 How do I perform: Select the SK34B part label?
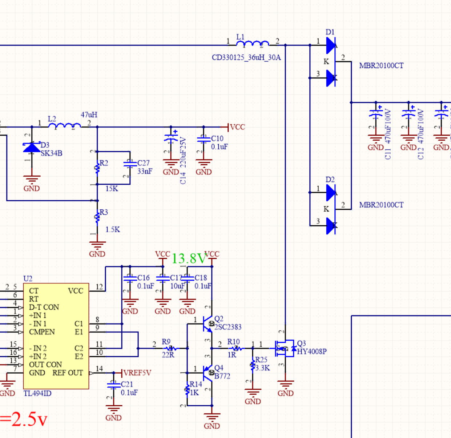(51, 153)
